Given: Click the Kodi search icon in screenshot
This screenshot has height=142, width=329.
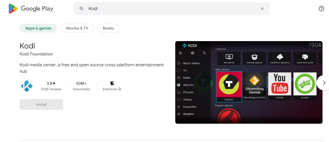Looking at the screenshot, I should 205,53.
